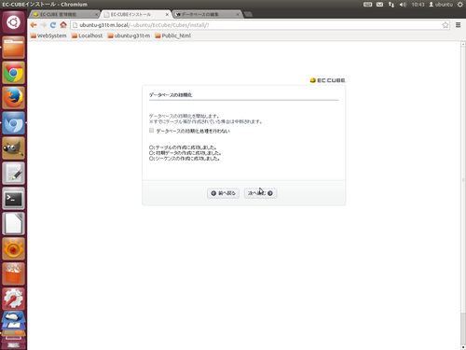Open Ubuntu Software Center shopping bag icon
The height and width of the screenshot is (350, 466).
pos(13,274)
